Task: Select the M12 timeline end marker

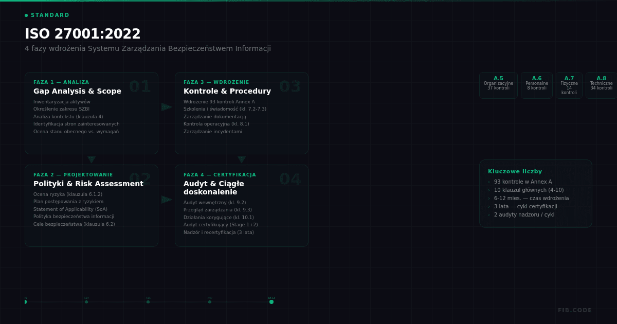Action: pyautogui.click(x=271, y=302)
